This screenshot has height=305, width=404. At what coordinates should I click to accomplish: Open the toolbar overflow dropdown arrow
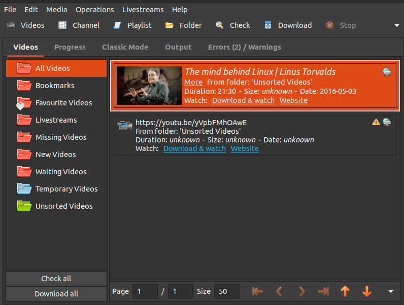pyautogui.click(x=397, y=25)
